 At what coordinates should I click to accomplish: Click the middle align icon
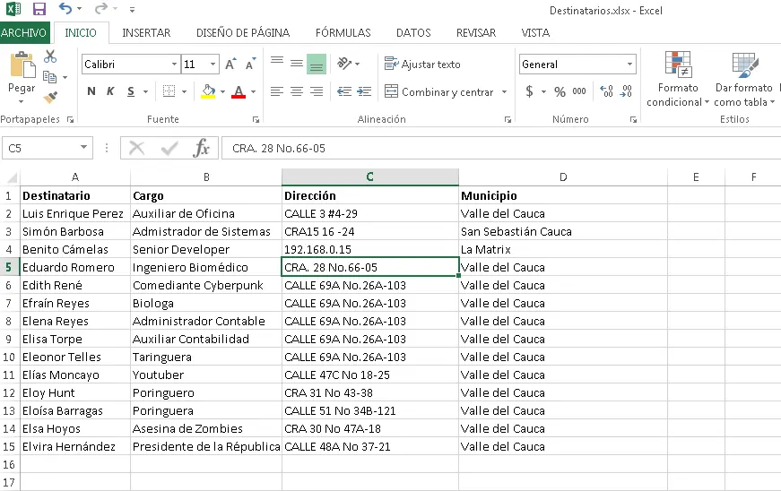coord(297,64)
